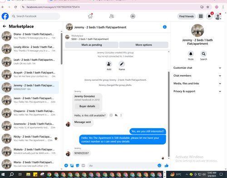React to 'Hello, is this still available?' message
The width and height of the screenshot is (227, 178).
(111, 115)
